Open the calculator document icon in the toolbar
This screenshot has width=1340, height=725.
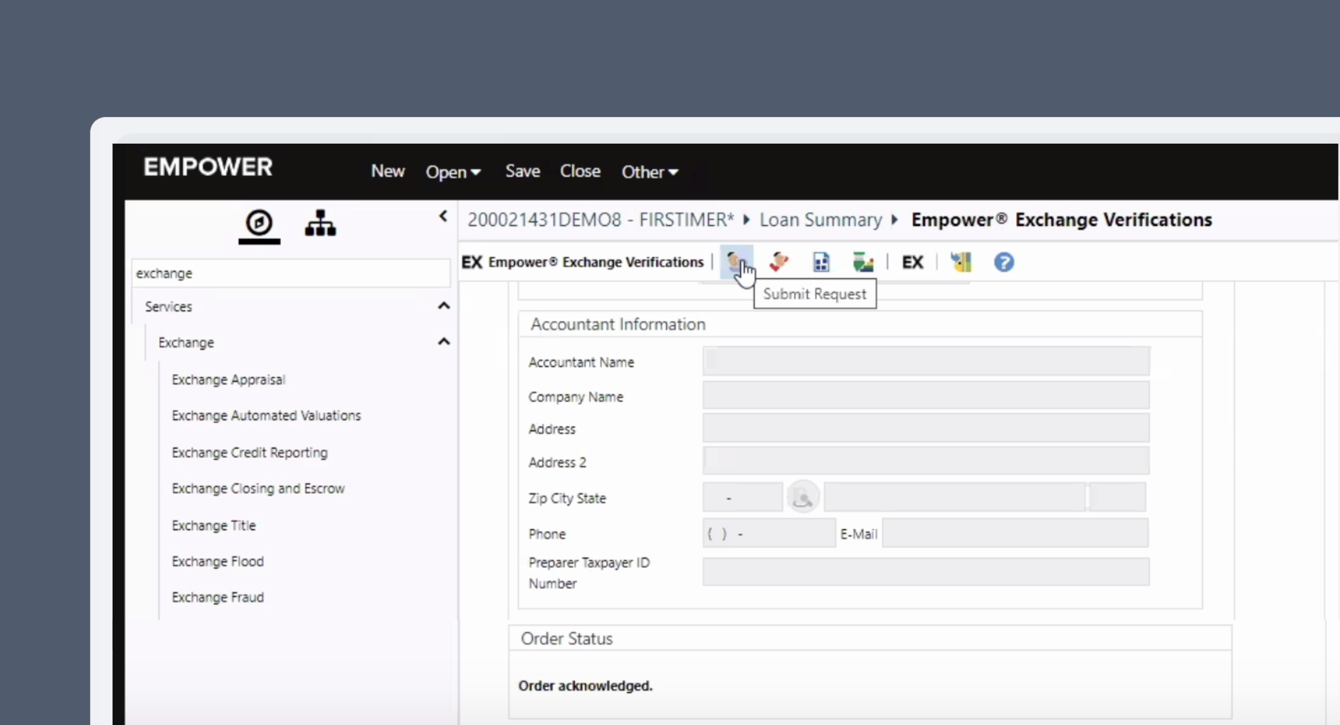821,262
